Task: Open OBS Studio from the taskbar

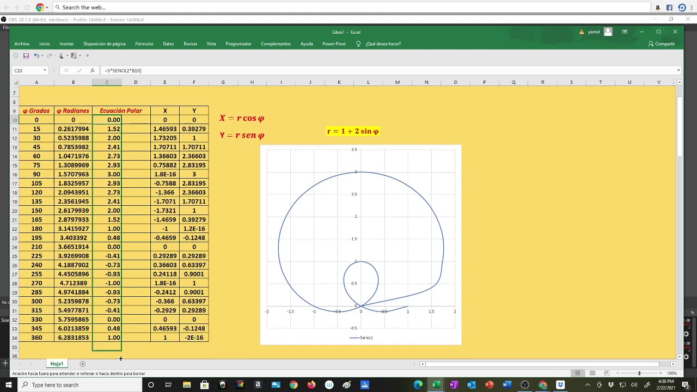Action: click(525, 385)
